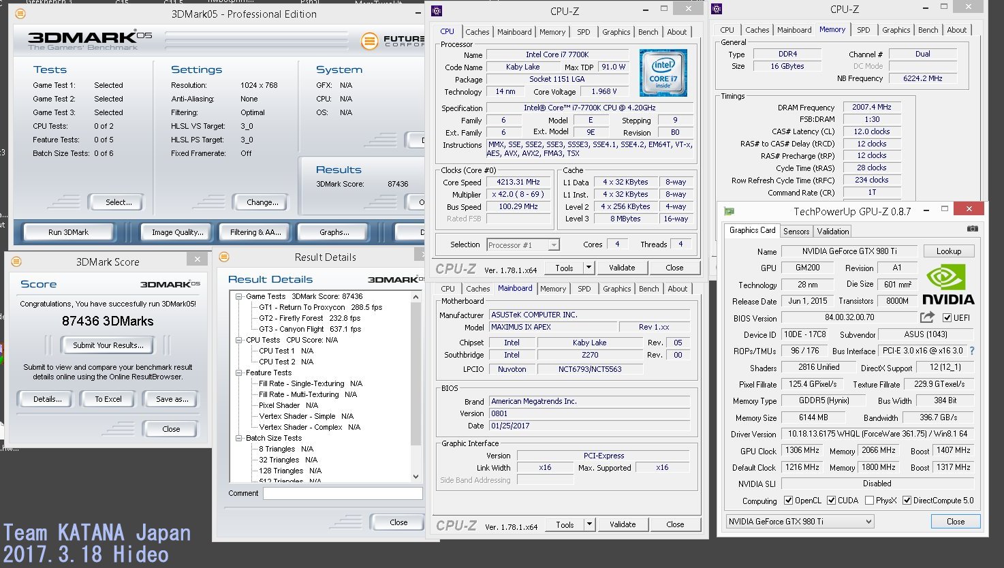Select the Pixel Shader row
Screen dimensions: 1004x568
tap(286, 405)
